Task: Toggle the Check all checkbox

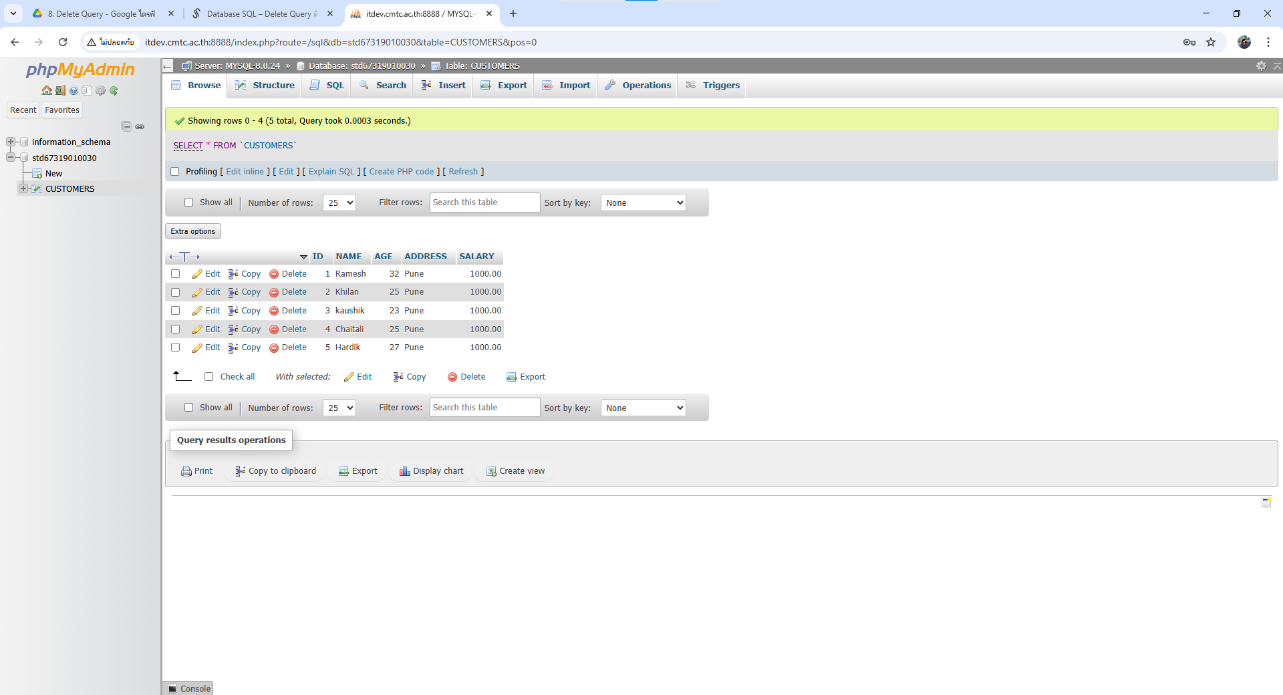Action: 209,377
